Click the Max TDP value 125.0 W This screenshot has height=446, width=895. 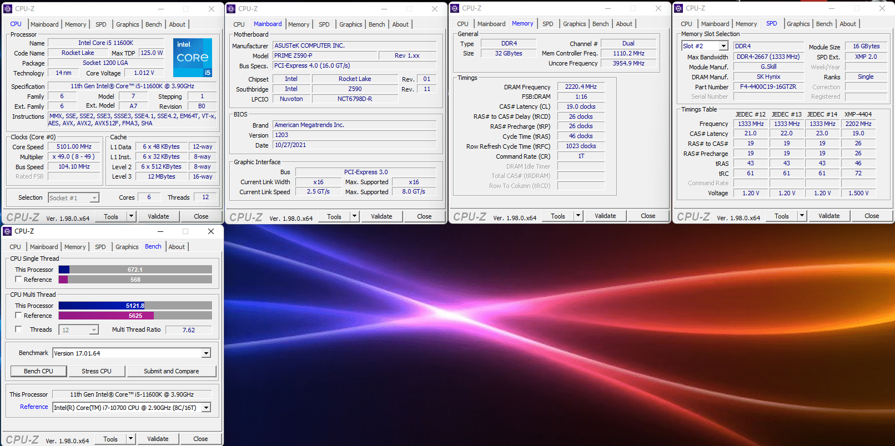point(152,53)
